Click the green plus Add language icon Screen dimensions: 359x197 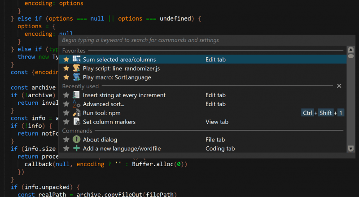tap(76, 148)
